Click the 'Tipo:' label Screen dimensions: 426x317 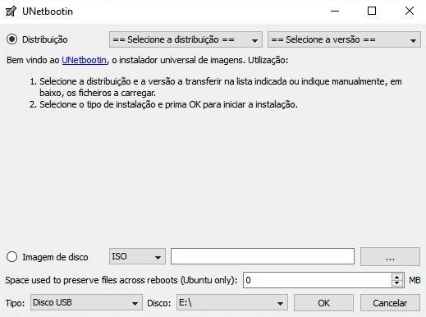15,303
